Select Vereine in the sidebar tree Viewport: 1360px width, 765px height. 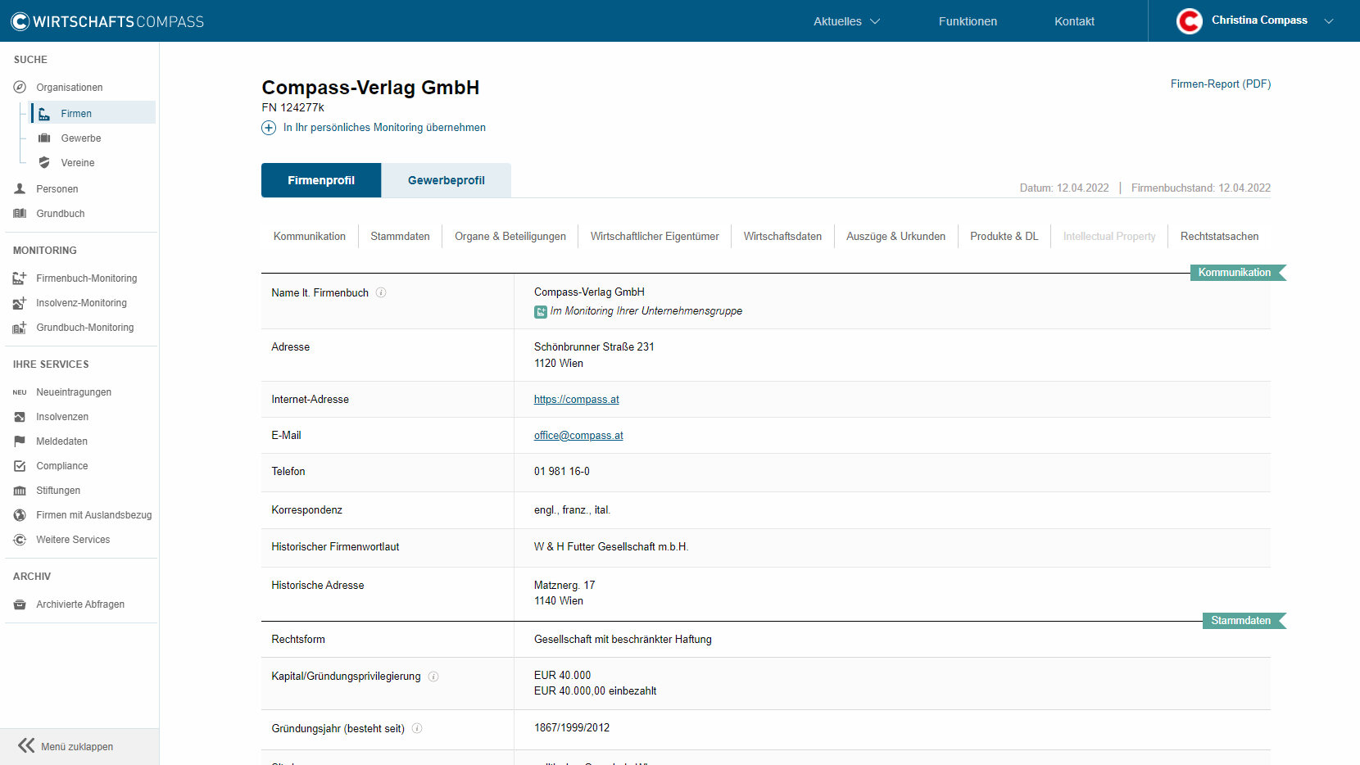[x=78, y=163]
